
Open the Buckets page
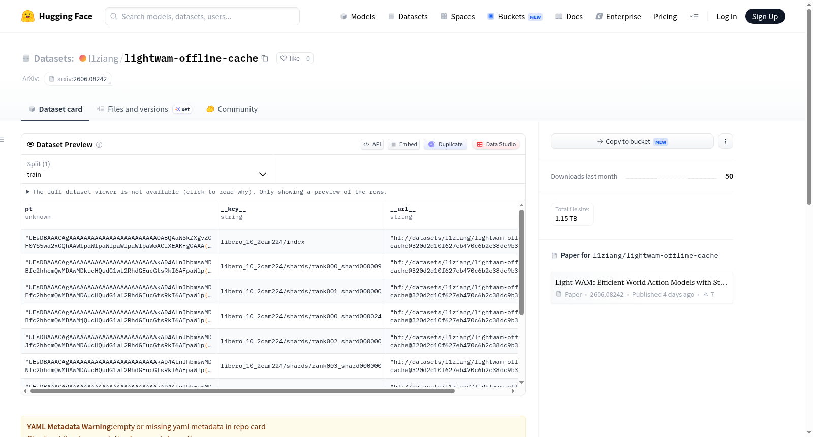[x=515, y=17]
